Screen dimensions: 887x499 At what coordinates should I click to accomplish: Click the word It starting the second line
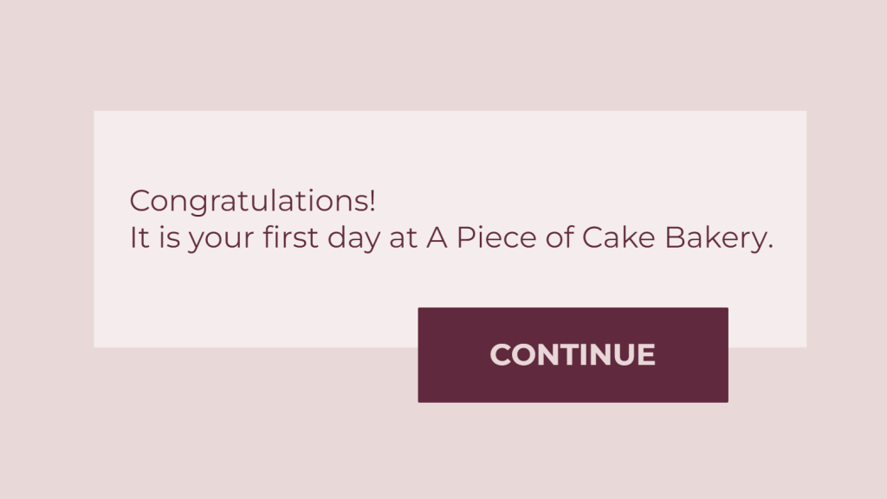coord(139,237)
